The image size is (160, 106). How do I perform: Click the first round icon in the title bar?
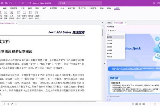(x=2, y=3)
